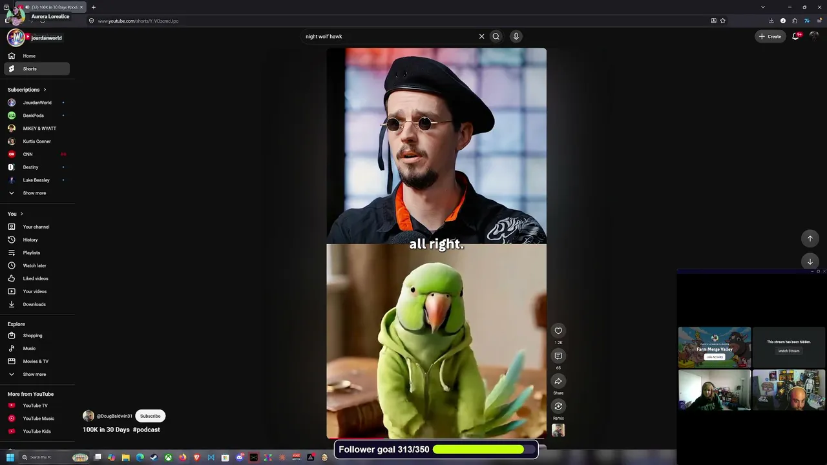Open YouTube TV link
Image resolution: width=827 pixels, height=465 pixels.
click(x=37, y=406)
